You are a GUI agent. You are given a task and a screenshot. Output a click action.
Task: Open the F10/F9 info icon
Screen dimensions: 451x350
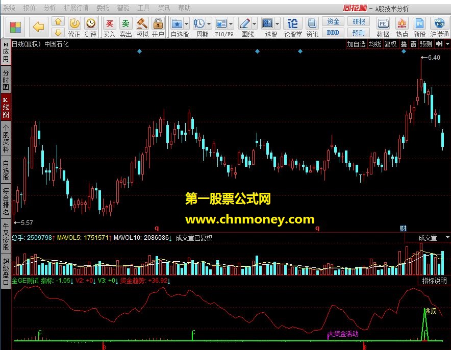[x=221, y=23]
